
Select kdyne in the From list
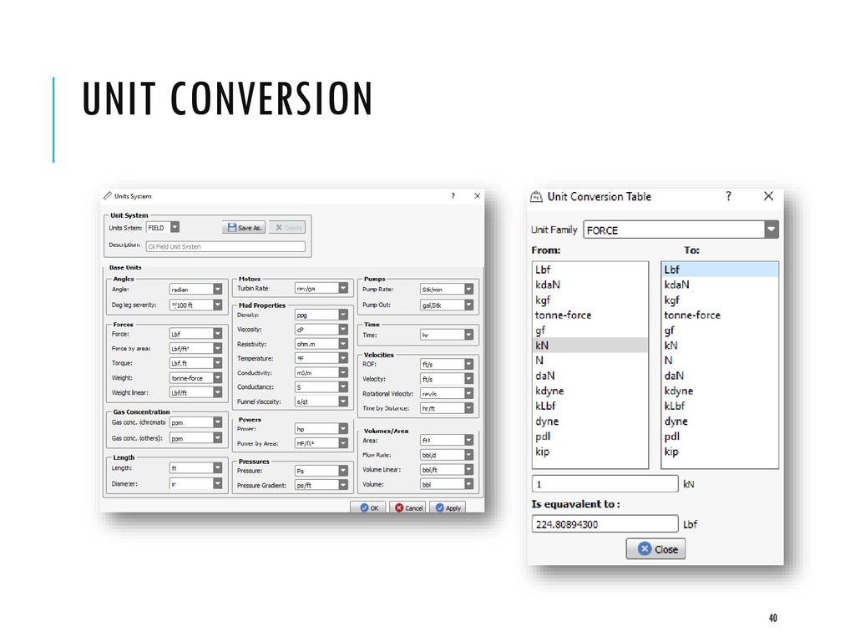pos(590,391)
